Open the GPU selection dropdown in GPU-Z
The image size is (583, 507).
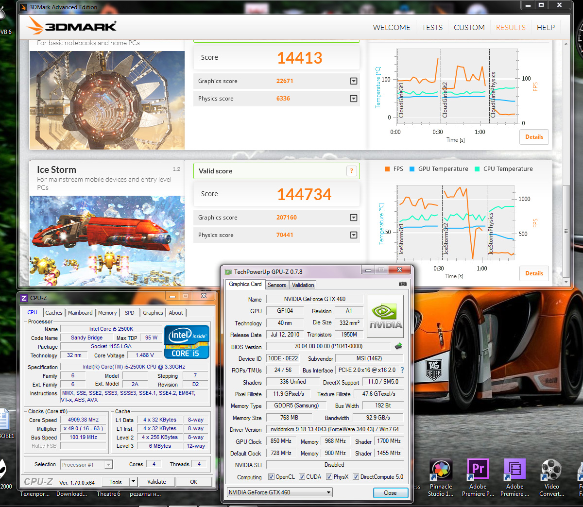[280, 492]
